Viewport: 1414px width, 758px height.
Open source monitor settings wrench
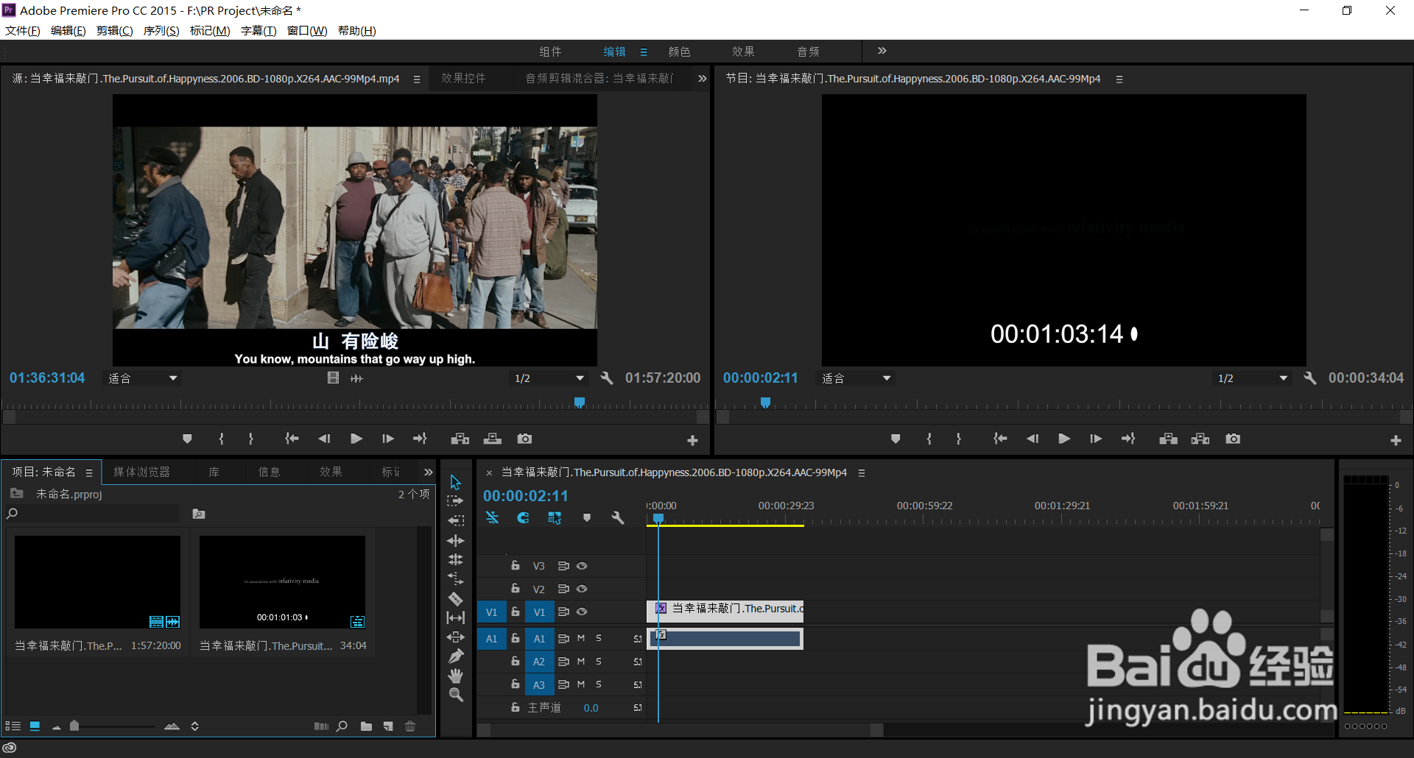coord(607,378)
